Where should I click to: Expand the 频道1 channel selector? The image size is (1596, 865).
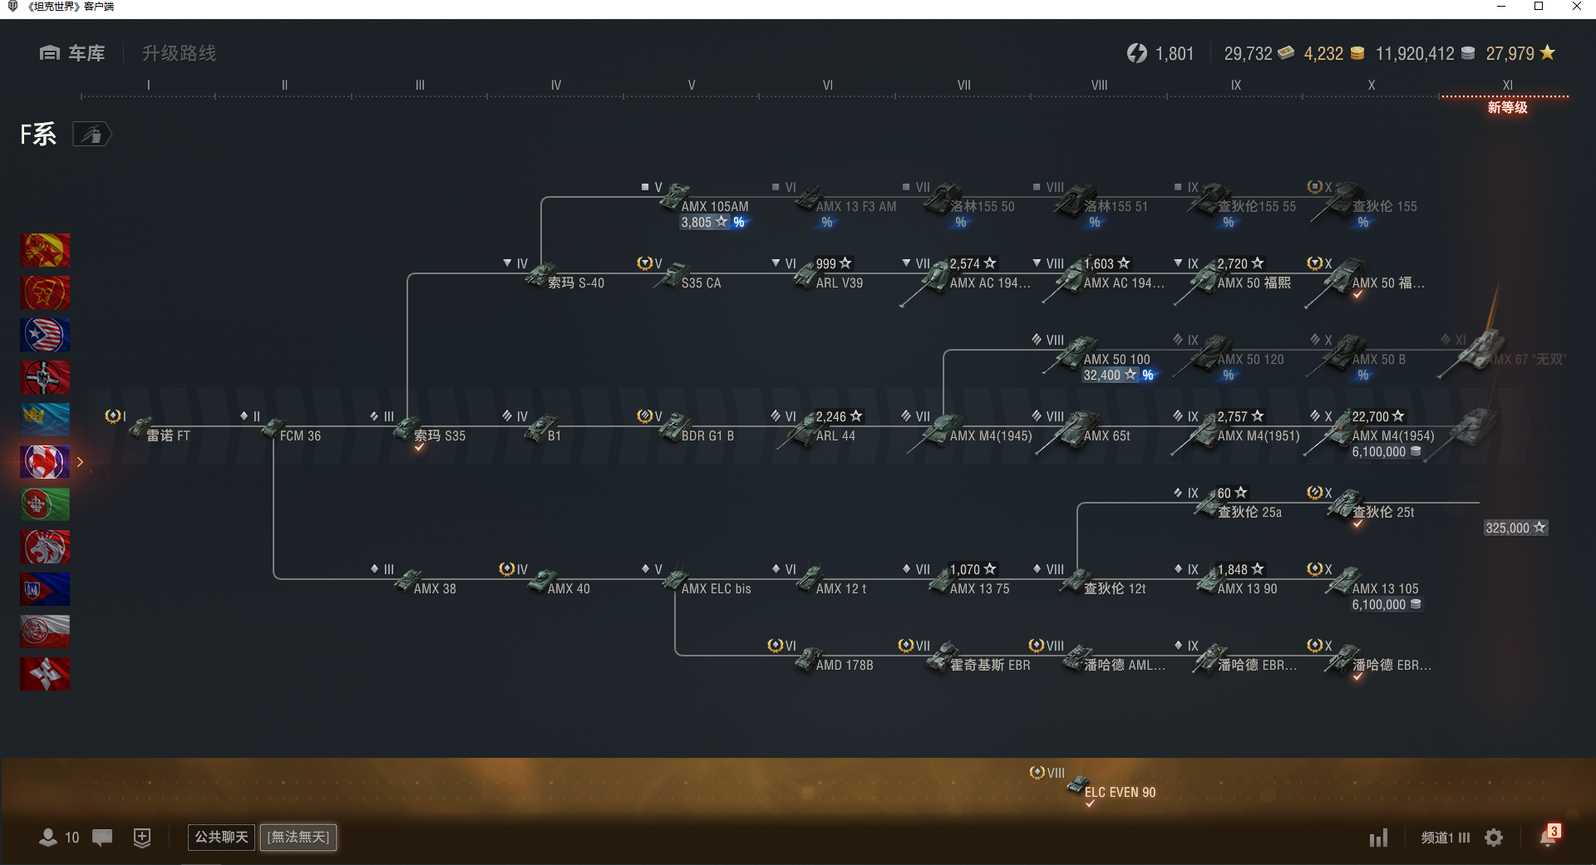[1446, 838]
